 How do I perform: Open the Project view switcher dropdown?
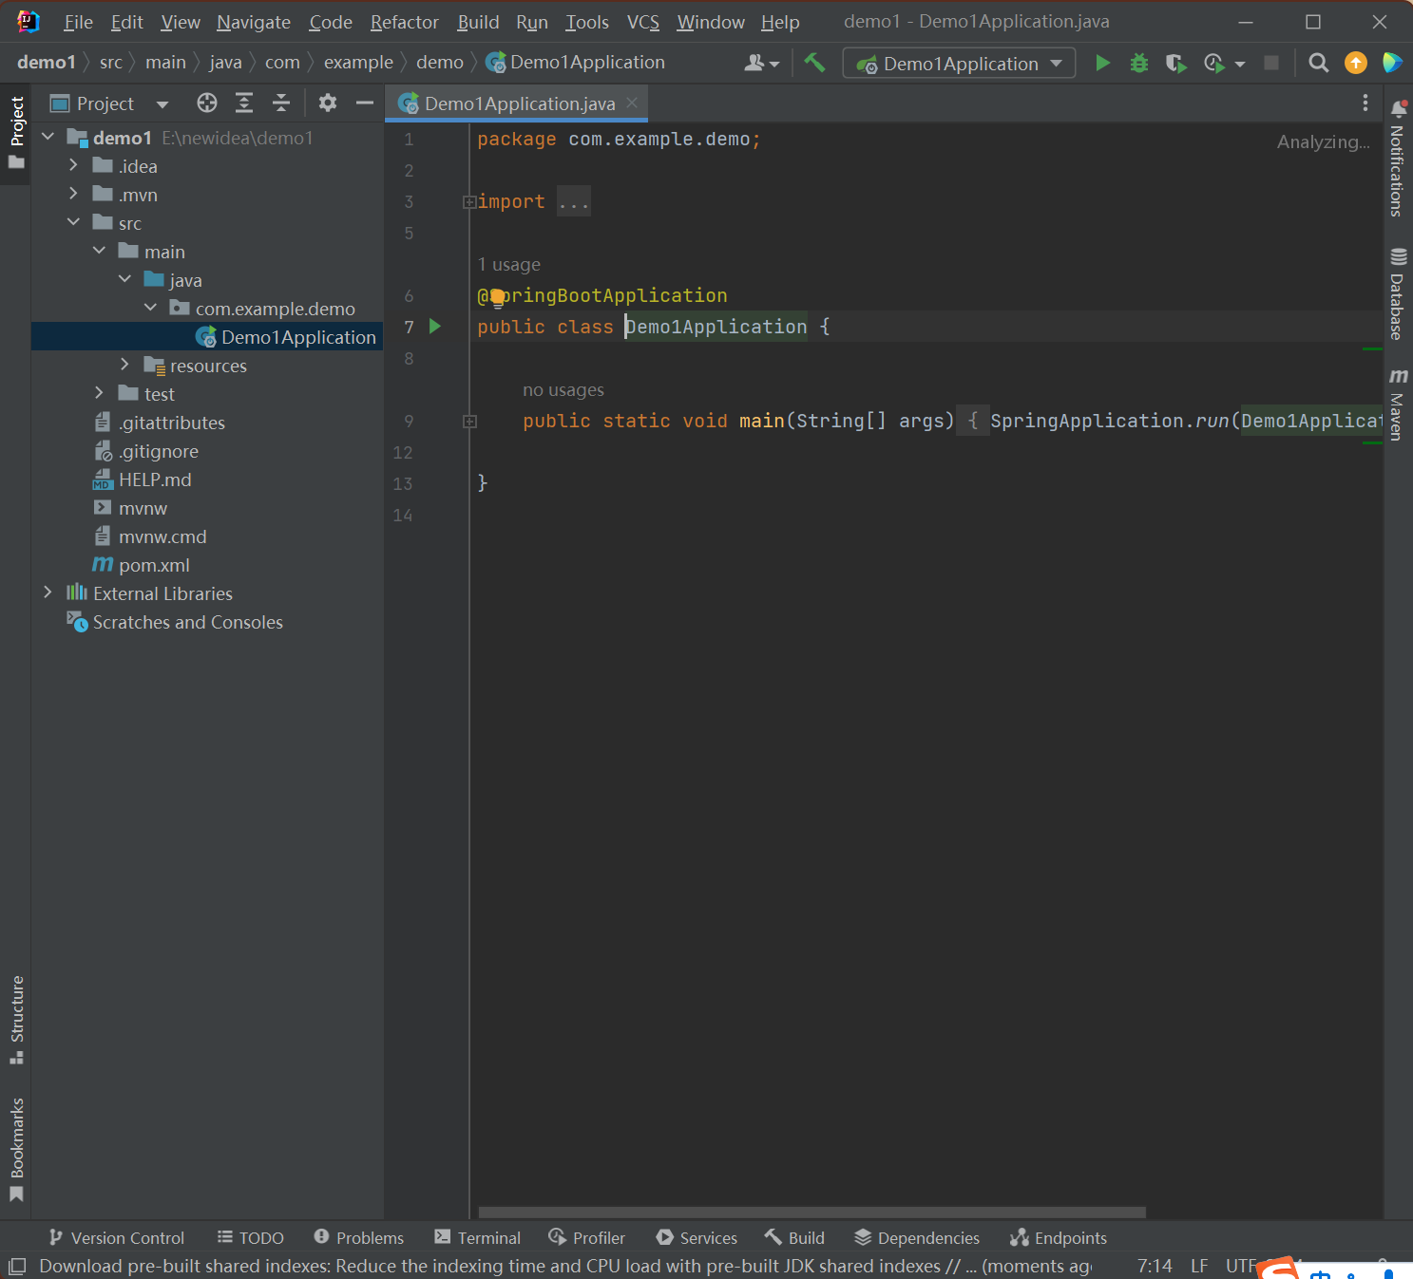[162, 103]
